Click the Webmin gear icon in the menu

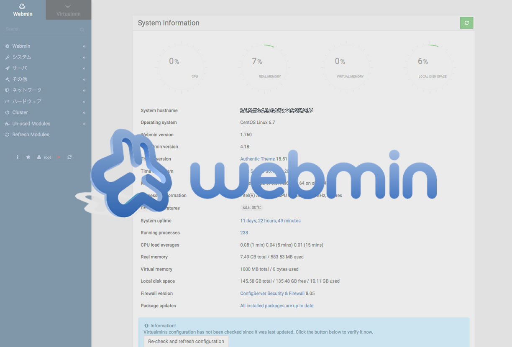pos(7,46)
